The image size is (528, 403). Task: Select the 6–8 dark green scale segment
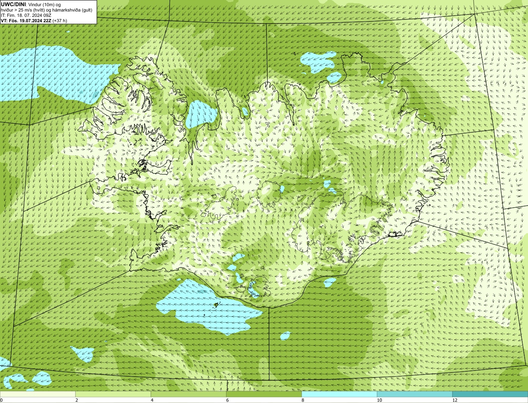pos(264,394)
